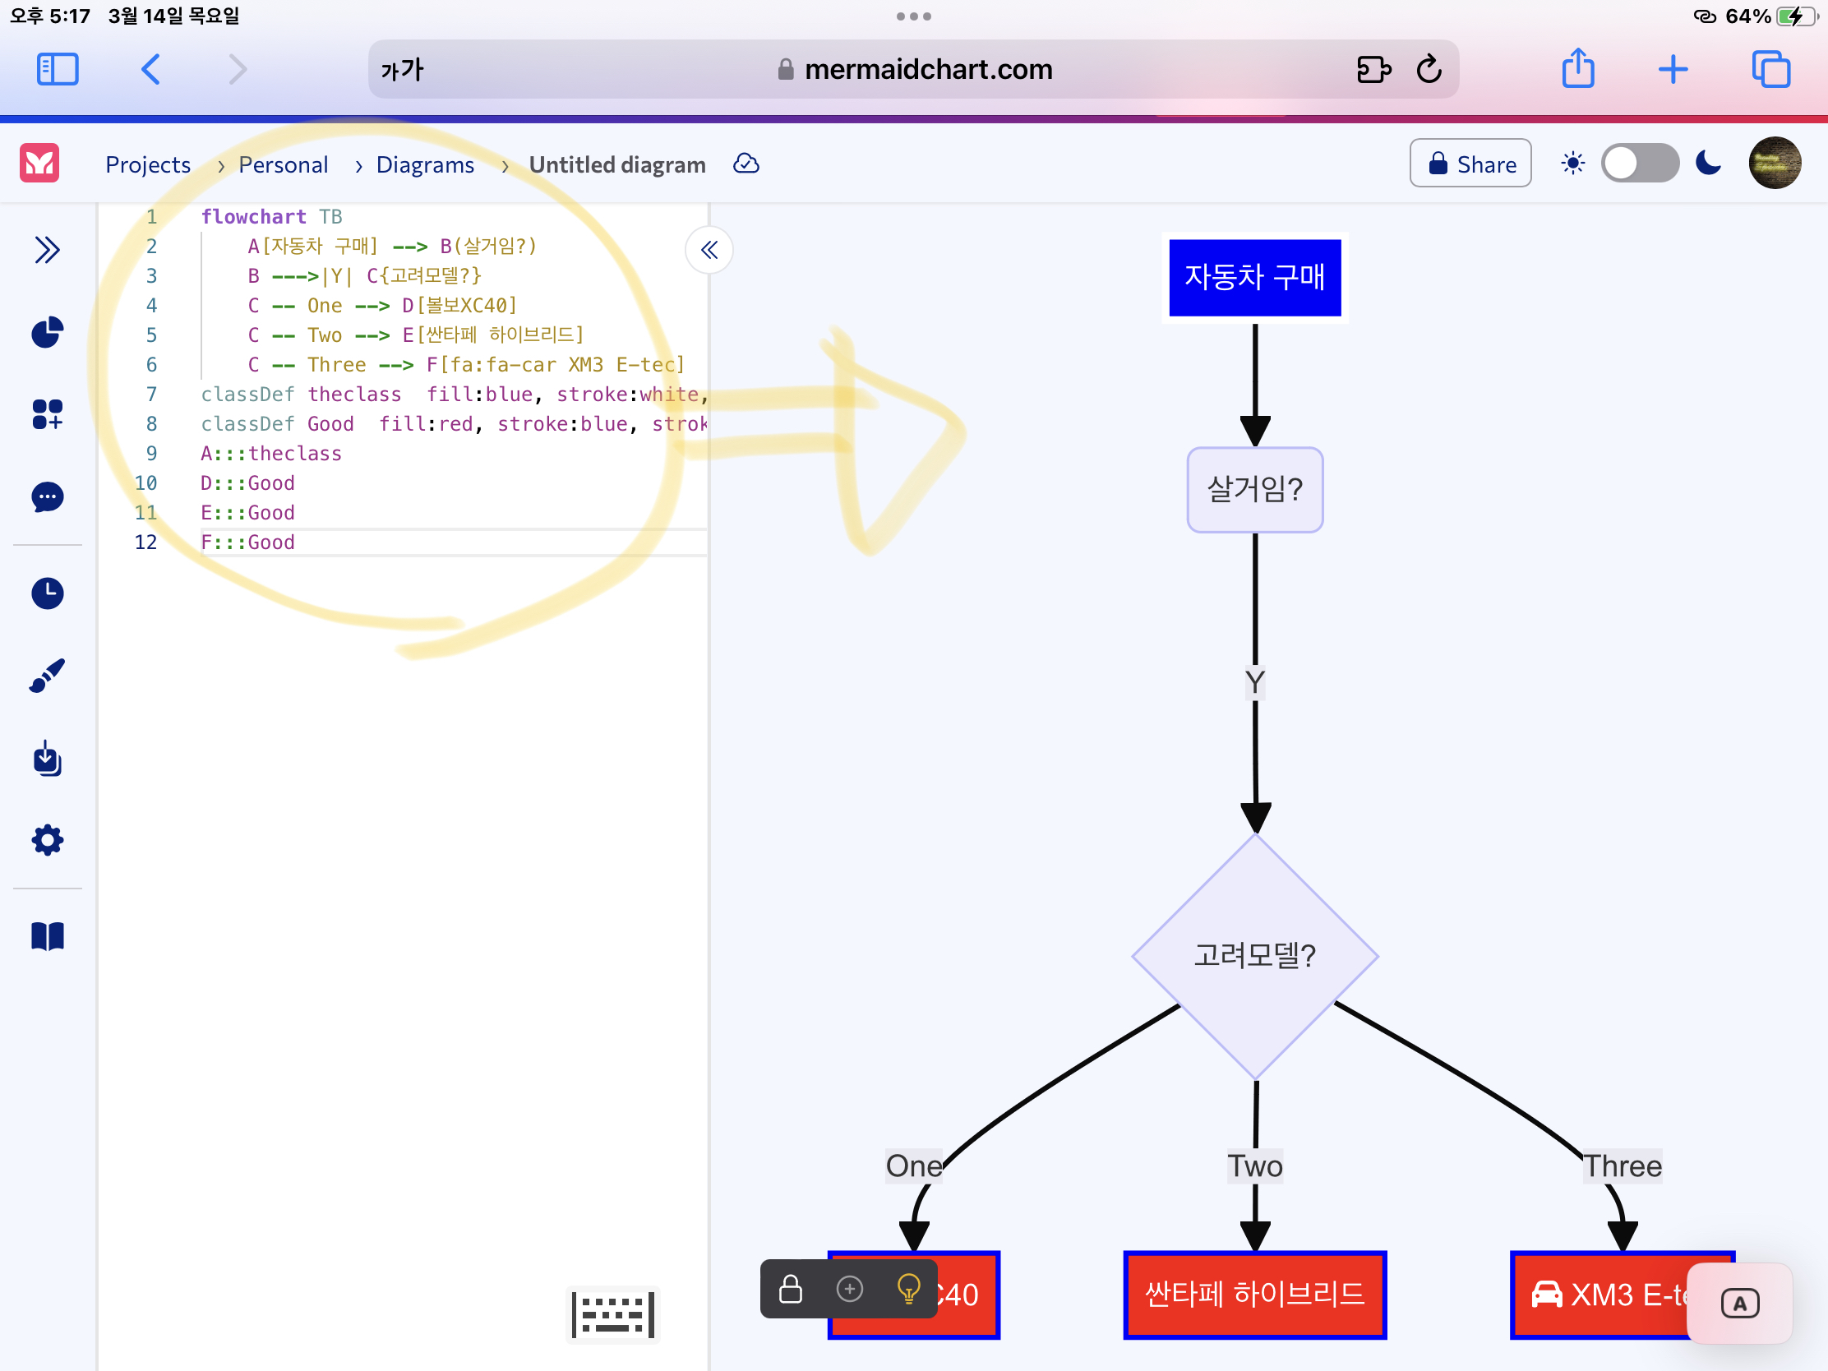Image resolution: width=1828 pixels, height=1371 pixels.
Task: Click the 'One' edge label
Action: click(x=913, y=1166)
